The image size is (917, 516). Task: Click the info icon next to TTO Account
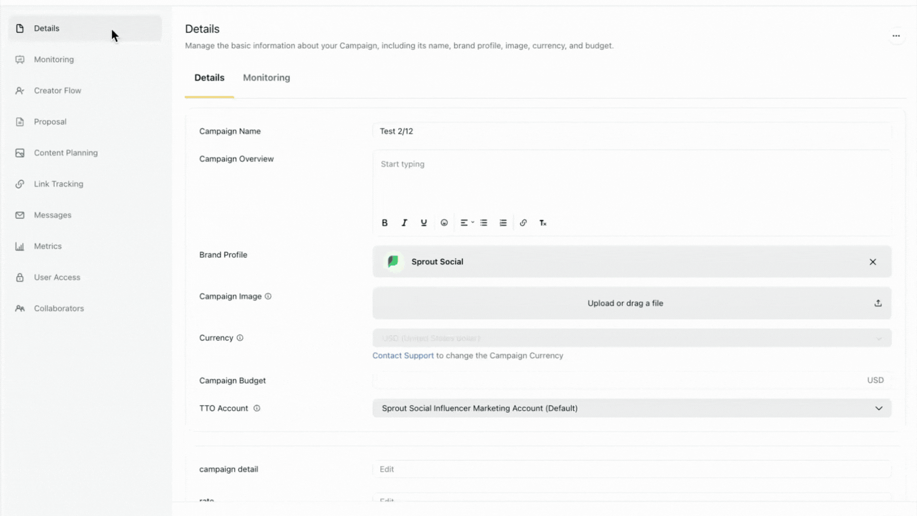(256, 408)
